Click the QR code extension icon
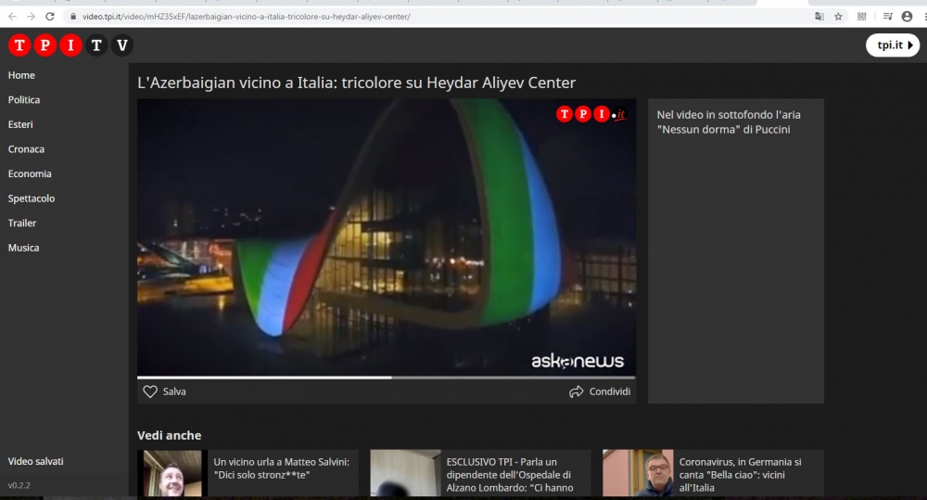 pyautogui.click(x=862, y=17)
